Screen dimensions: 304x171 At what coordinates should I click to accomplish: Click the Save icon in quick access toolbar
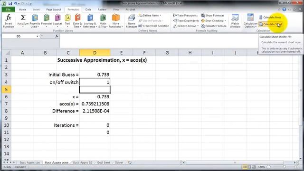pos(10,3)
